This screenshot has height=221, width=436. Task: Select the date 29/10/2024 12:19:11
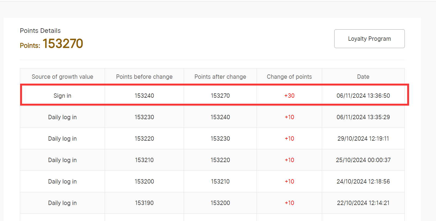pyautogui.click(x=363, y=138)
